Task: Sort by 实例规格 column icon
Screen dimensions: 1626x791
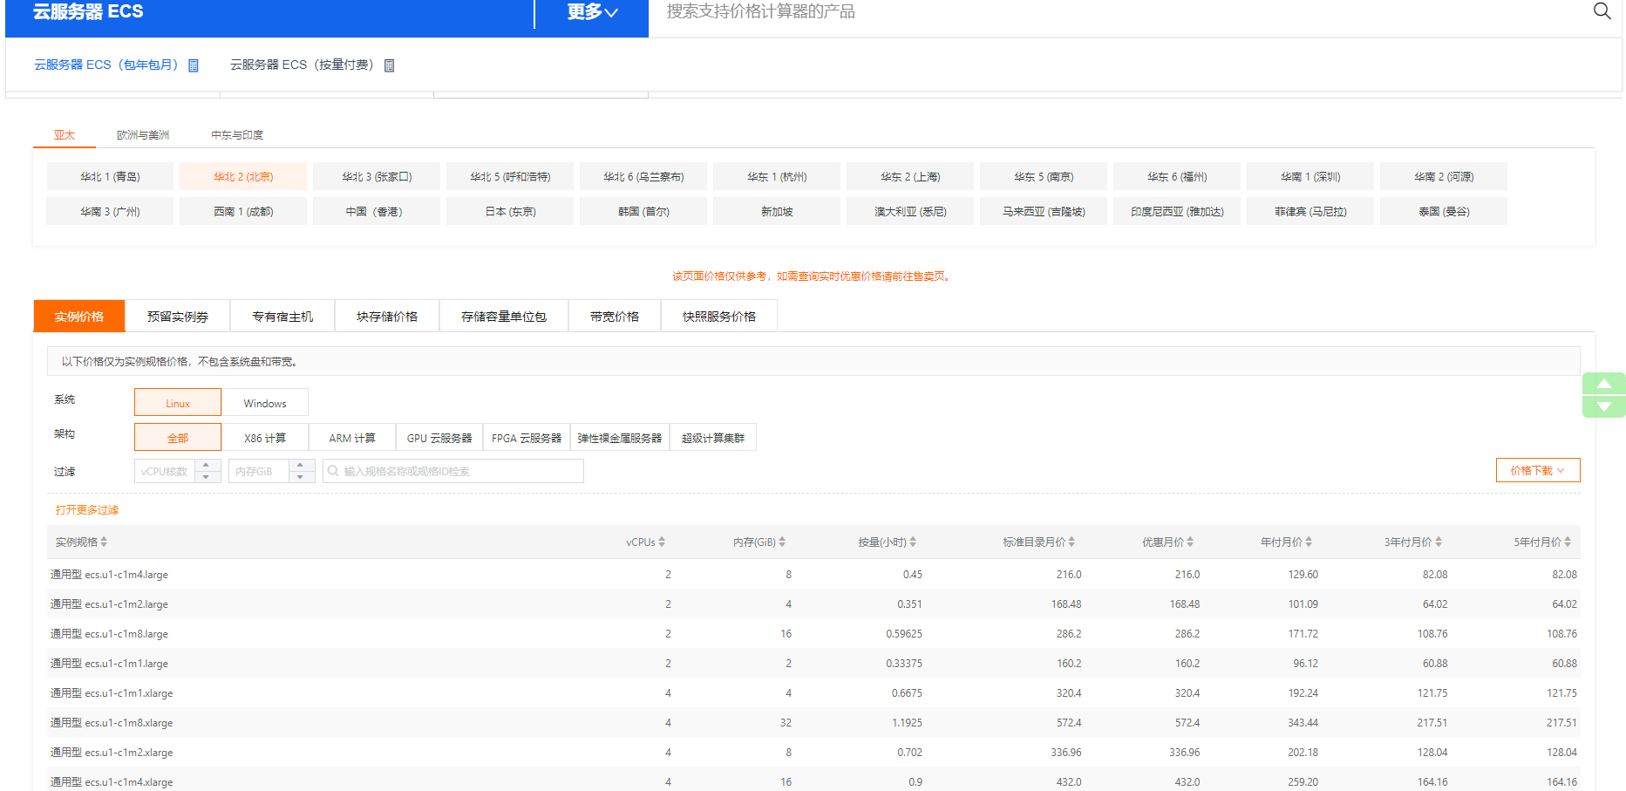Action: (x=104, y=542)
